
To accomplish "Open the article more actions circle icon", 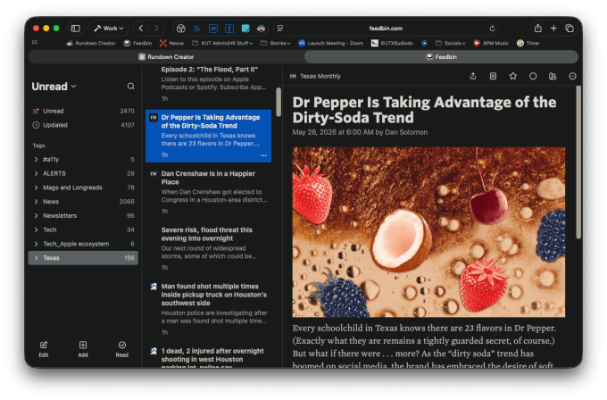I will [572, 76].
